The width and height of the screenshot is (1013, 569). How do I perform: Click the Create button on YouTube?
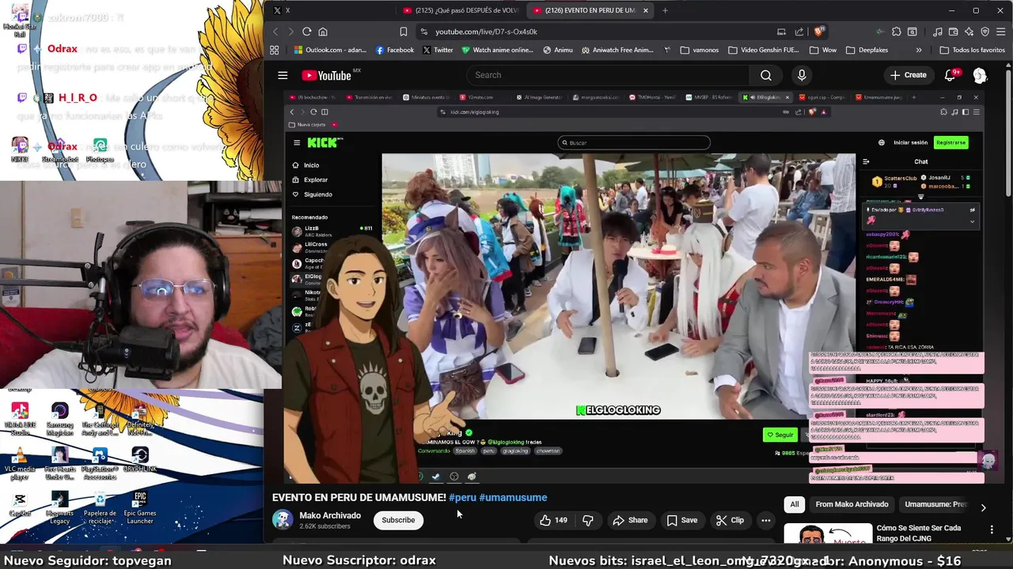coord(908,75)
